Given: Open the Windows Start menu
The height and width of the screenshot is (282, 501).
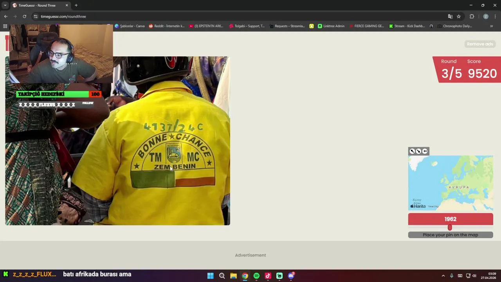Looking at the screenshot, I should [210, 276].
